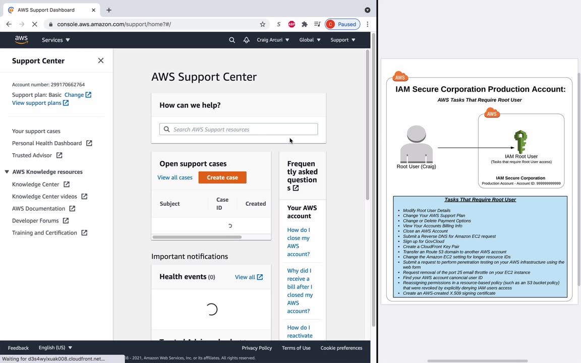This screenshot has height=363, width=581.
Task: Open Personal Health Dashboard link
Action: [x=47, y=143]
